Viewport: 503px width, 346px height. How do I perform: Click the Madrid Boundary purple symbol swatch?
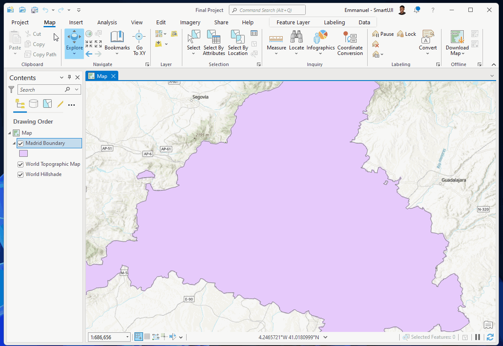23,153
